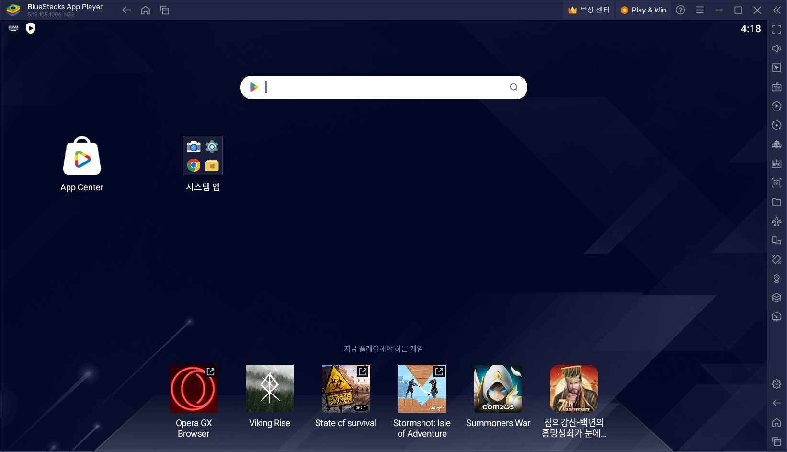
Task: Collapse the side toolbar with double chevron
Action: click(777, 10)
